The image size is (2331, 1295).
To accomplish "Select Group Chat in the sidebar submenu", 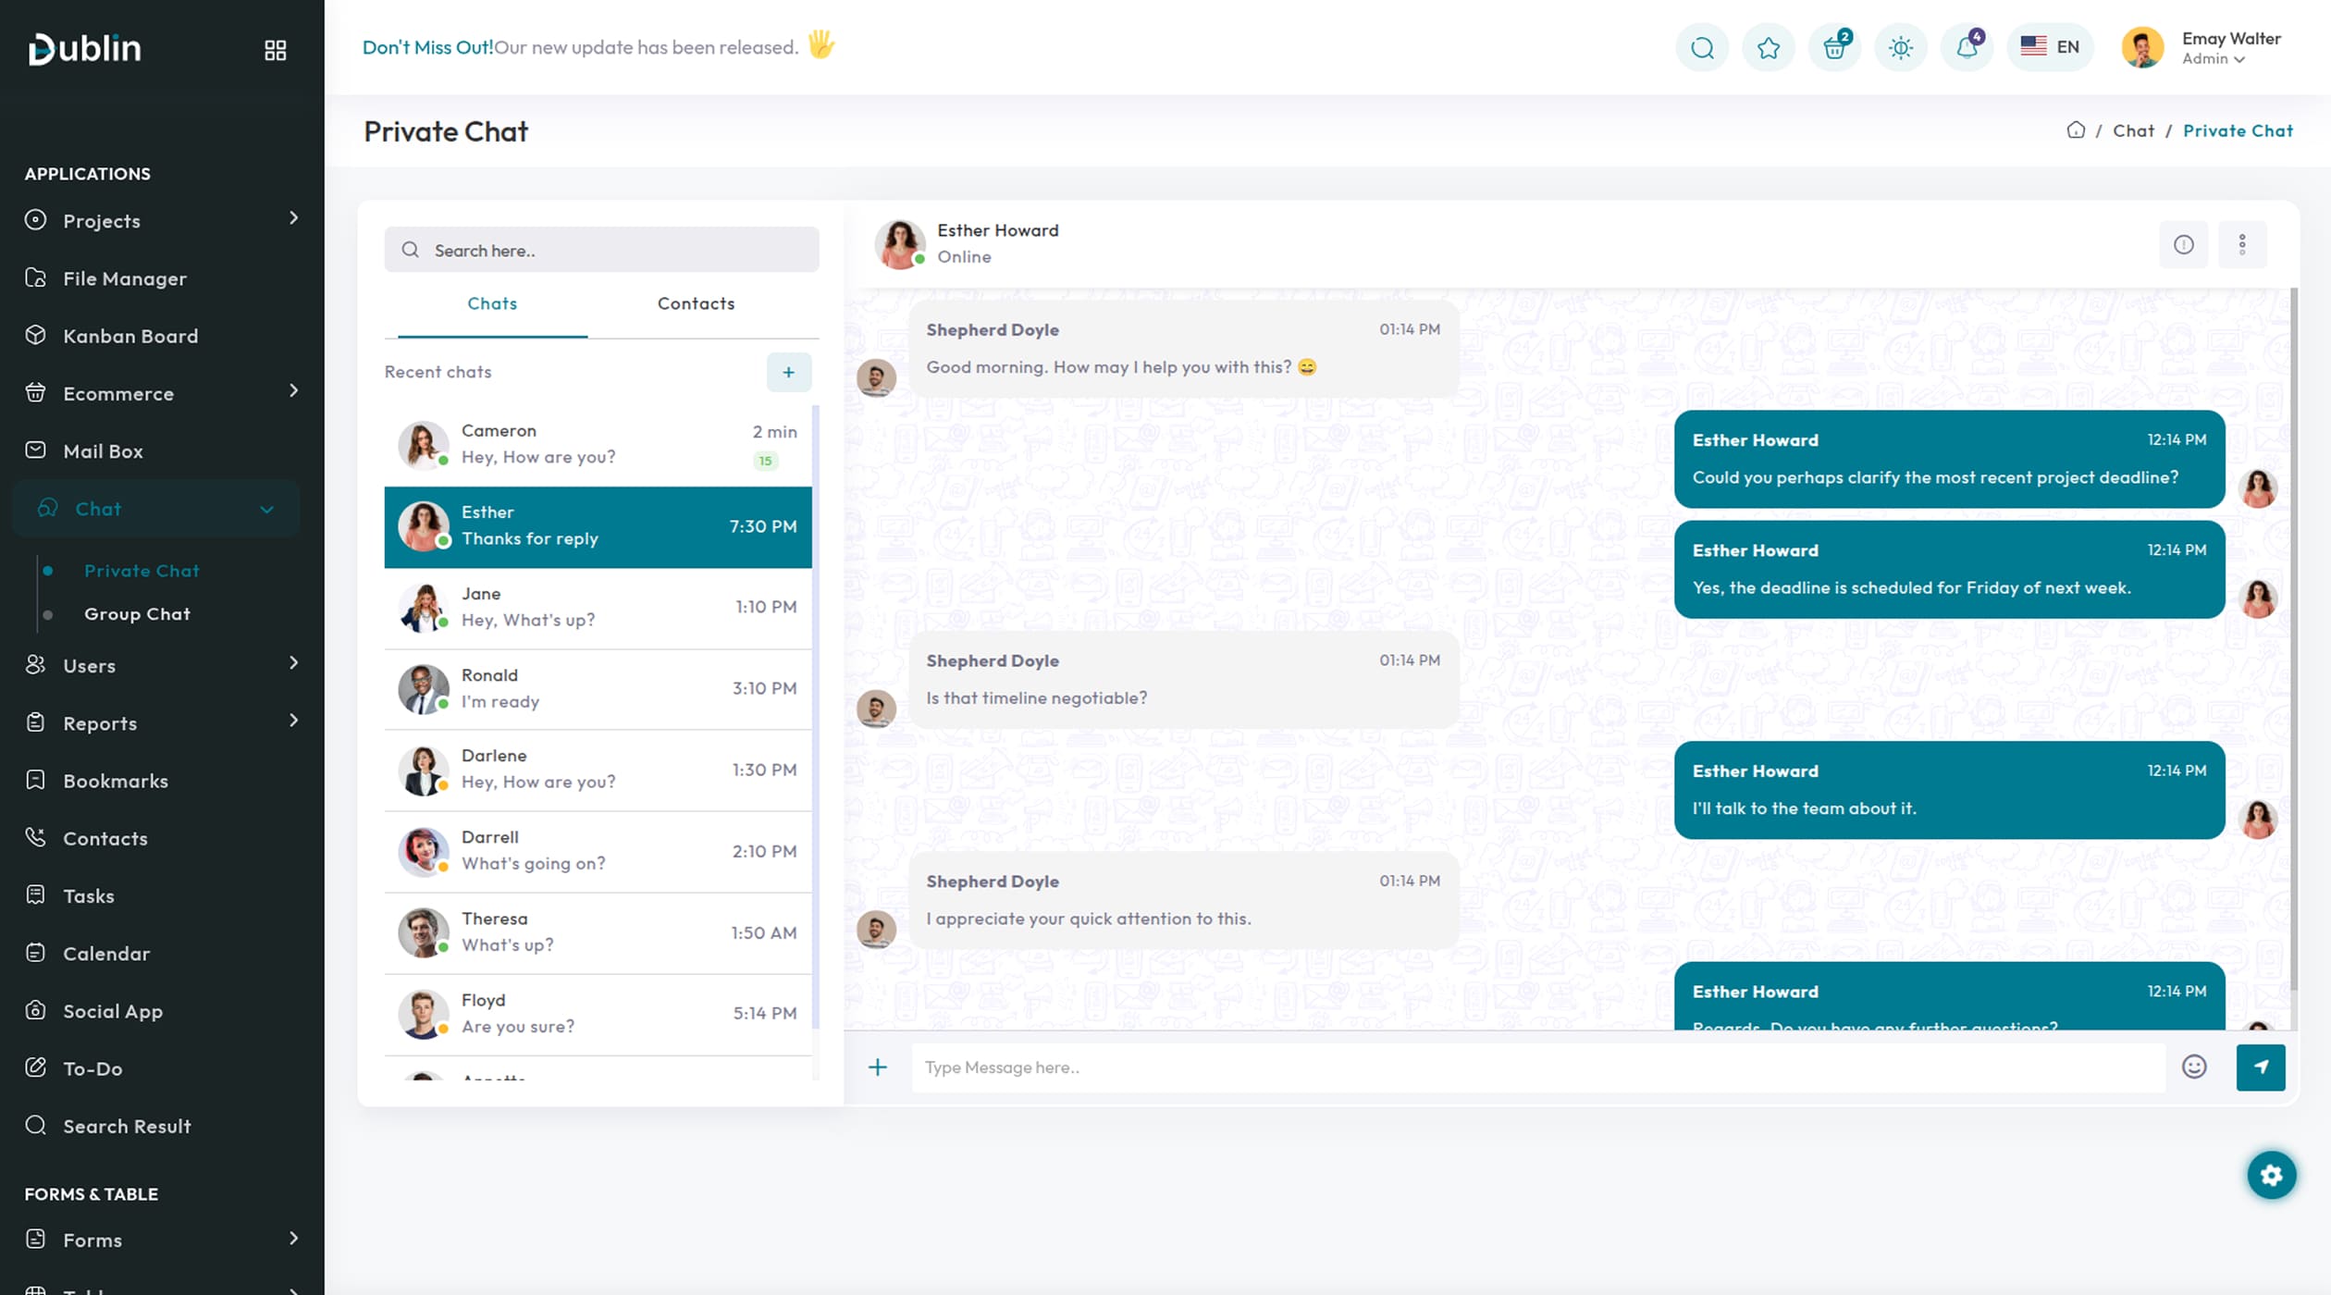I will pyautogui.click(x=137, y=614).
